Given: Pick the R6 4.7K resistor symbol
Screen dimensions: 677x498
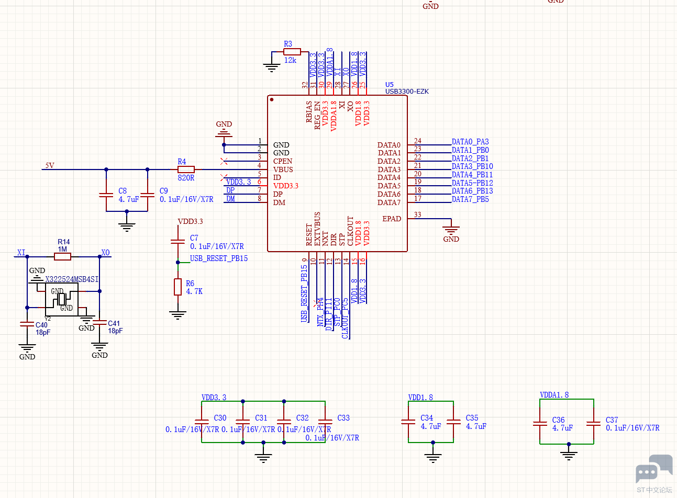Looking at the screenshot, I should pos(178,287).
